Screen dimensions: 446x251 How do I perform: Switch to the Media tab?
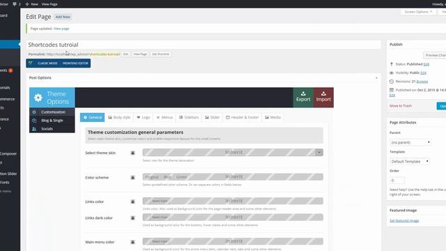(272, 117)
